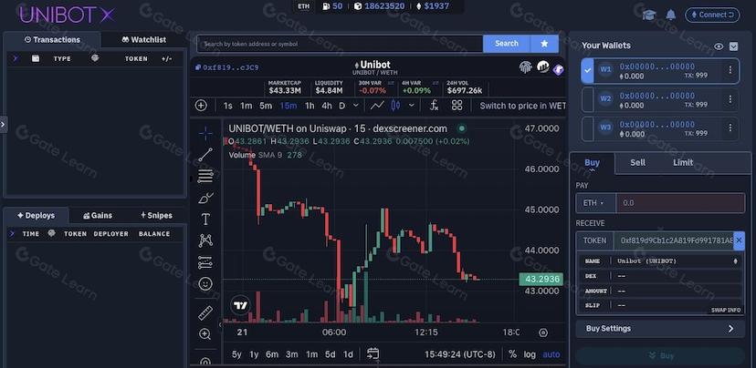
Task: Open W2 wallet options menu
Action: [x=730, y=99]
